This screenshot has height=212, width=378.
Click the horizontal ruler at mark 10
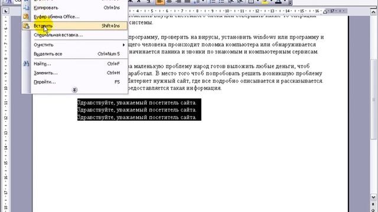tap(227, 11)
